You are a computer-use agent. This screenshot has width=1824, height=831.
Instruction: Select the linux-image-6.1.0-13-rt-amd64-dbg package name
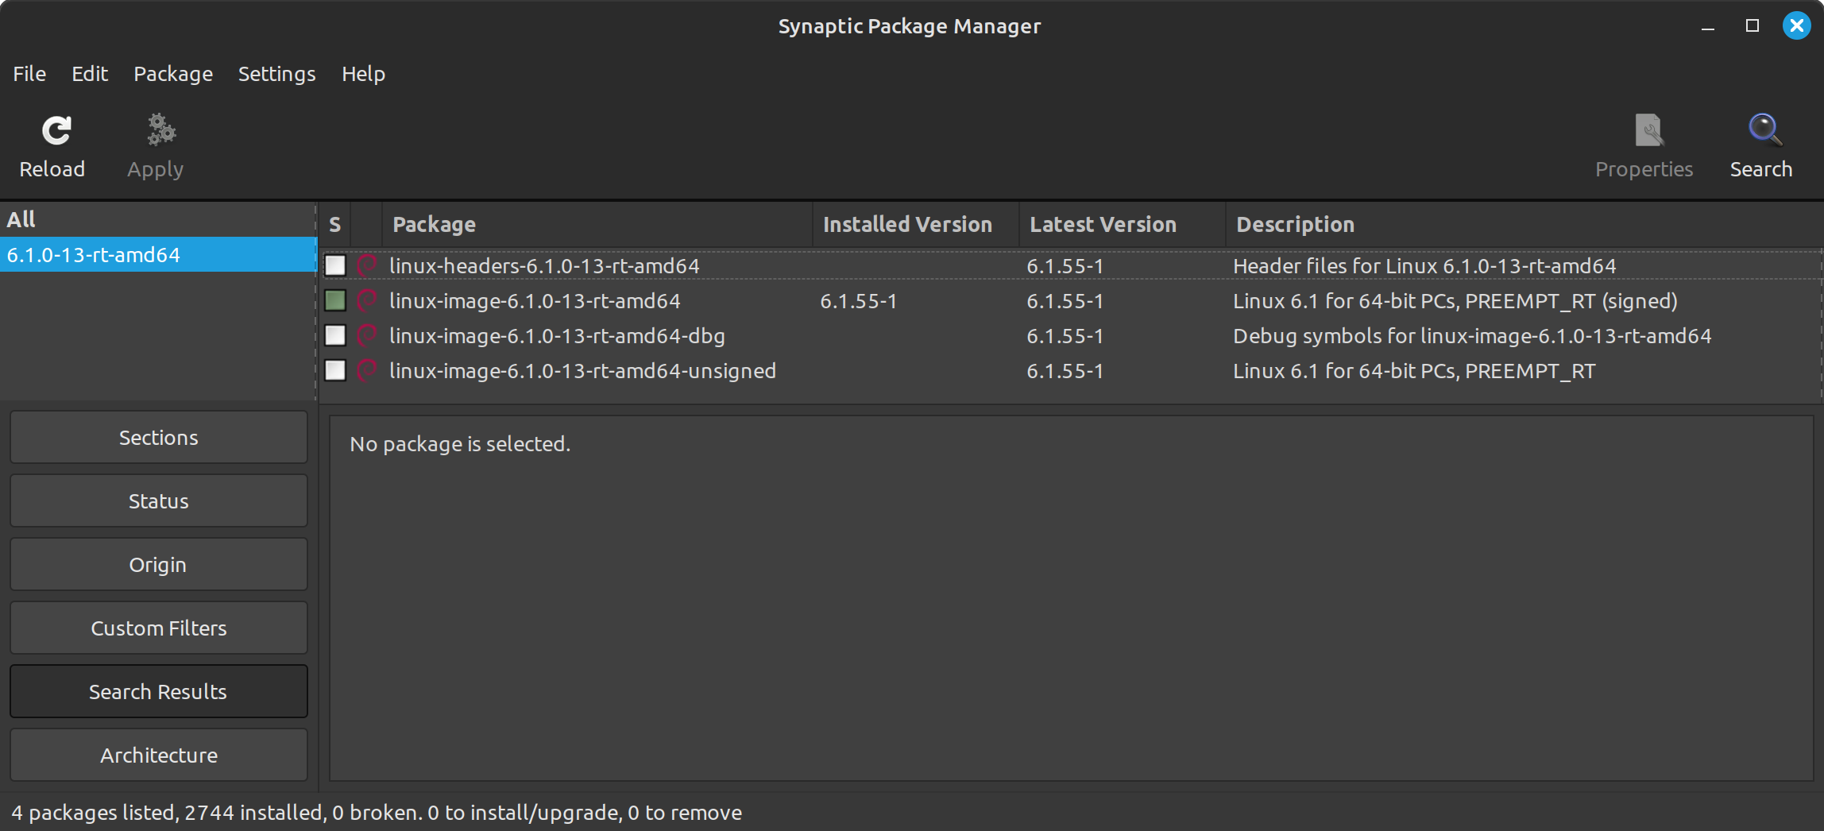point(557,335)
